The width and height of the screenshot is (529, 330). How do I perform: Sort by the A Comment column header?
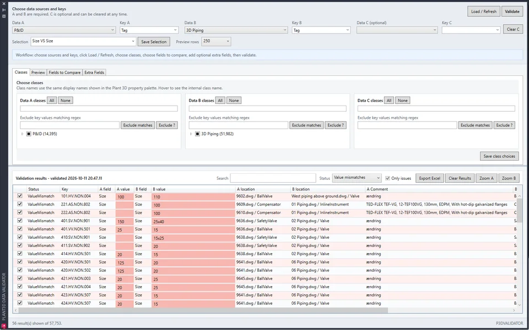coord(439,189)
